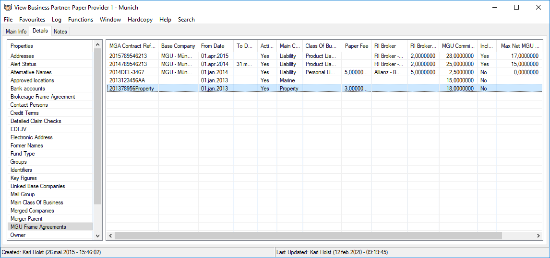Open the Hardcopy menu

pyautogui.click(x=140, y=20)
